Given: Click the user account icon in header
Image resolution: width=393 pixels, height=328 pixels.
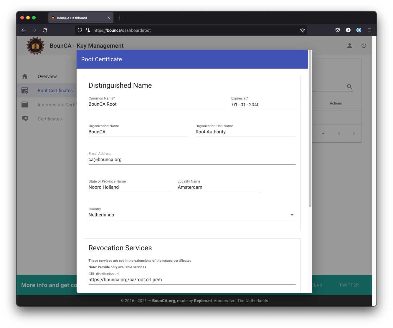Looking at the screenshot, I should pos(349,46).
